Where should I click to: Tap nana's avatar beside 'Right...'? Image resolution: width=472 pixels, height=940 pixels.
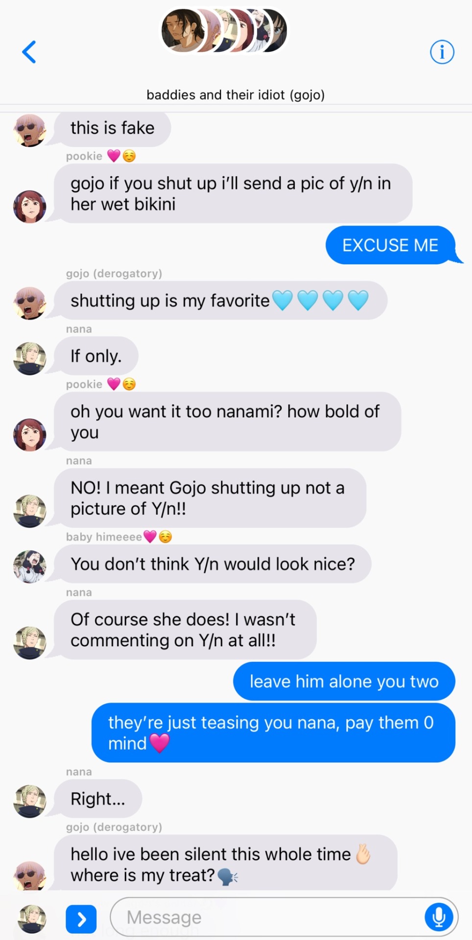pyautogui.click(x=29, y=801)
